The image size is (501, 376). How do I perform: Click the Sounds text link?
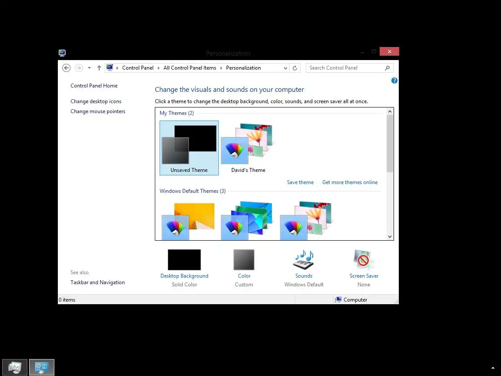(304, 276)
